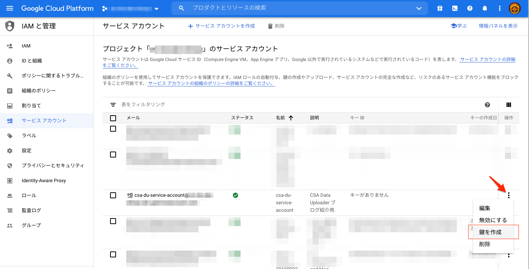529x269 pixels.
Task: Click the IAM add-person icon
Action: coord(10,46)
